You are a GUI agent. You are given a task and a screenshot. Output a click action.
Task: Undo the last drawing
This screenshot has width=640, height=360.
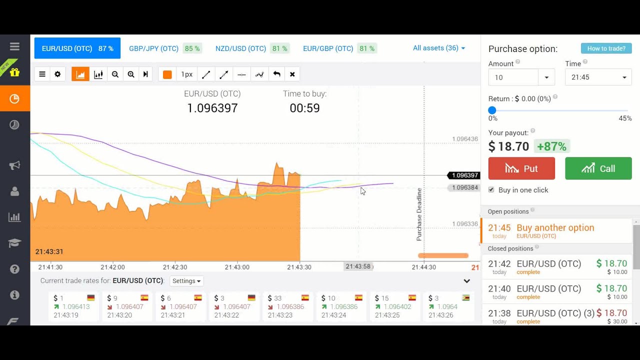276,74
